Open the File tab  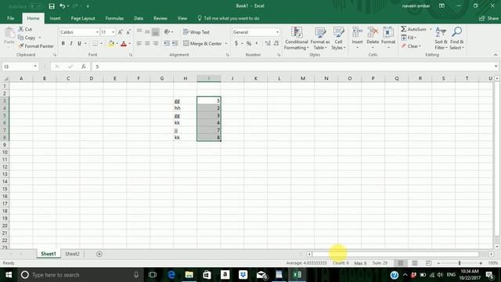10,18
